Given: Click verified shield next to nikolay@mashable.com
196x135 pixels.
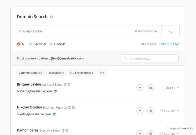Looking at the screenshot, I should [x=54, y=114].
